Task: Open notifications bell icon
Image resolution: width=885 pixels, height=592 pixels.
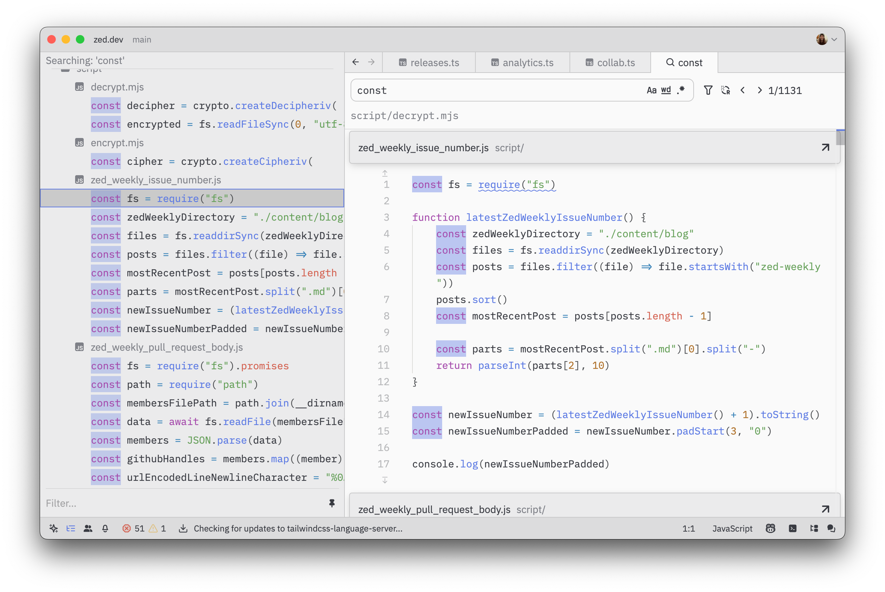Action: (x=105, y=528)
